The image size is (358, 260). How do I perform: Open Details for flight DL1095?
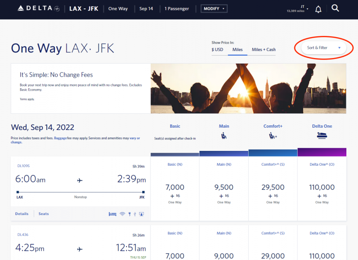pos(21,214)
